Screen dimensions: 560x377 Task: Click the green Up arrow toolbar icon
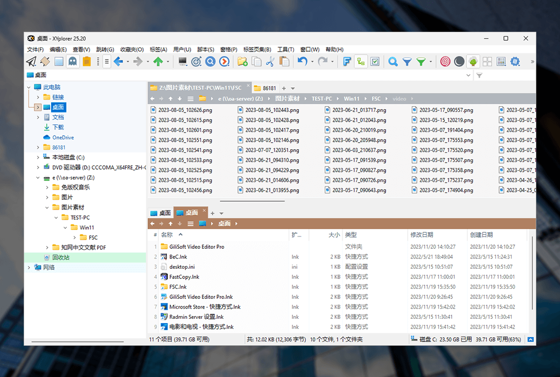pyautogui.click(x=158, y=61)
